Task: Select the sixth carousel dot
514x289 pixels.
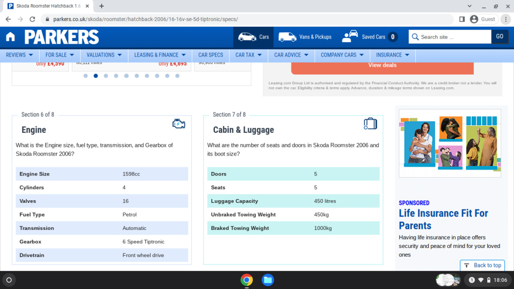Action: (x=137, y=76)
